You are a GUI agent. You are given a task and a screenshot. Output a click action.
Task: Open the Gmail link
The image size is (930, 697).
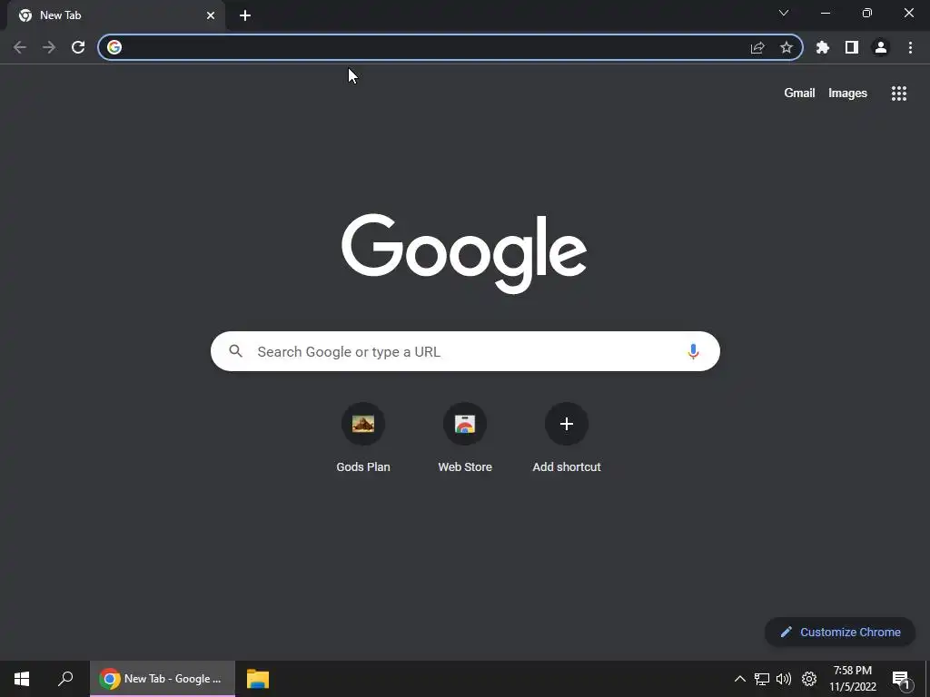point(799,93)
